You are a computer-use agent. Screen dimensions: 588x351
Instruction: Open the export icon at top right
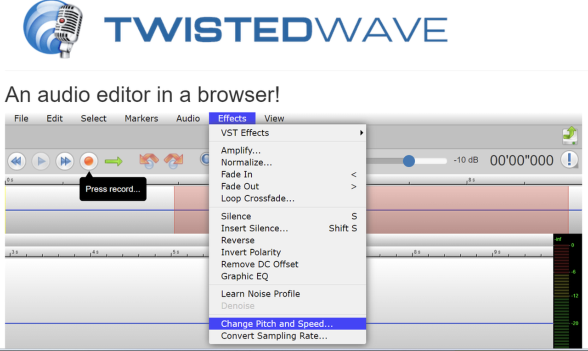point(569,136)
